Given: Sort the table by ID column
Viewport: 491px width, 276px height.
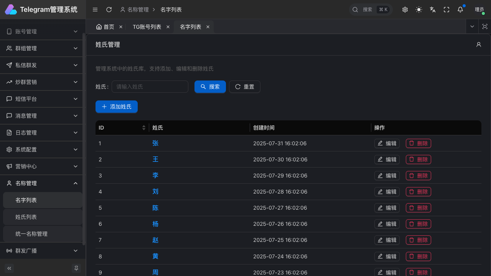Looking at the screenshot, I should click(144, 128).
